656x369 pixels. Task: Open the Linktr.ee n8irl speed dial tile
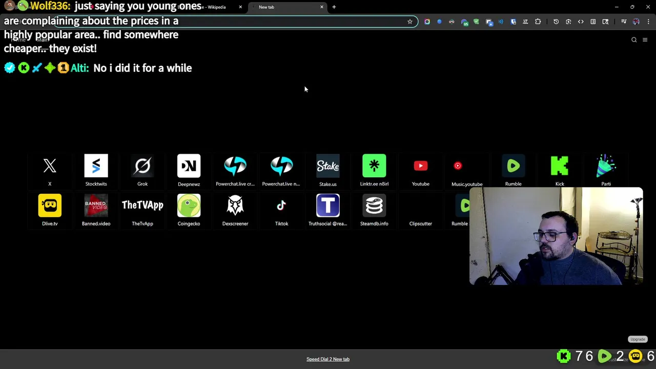tap(374, 171)
